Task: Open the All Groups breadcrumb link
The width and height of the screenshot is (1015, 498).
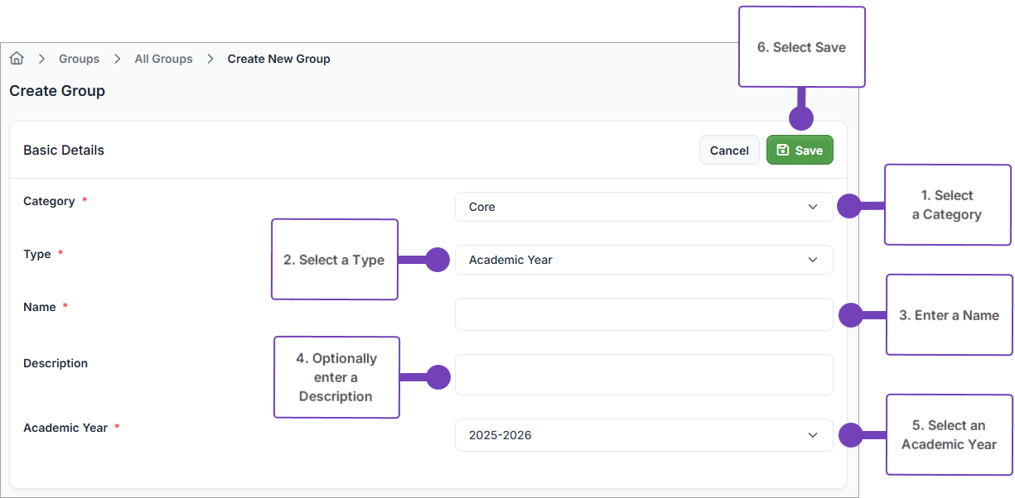Action: point(163,59)
